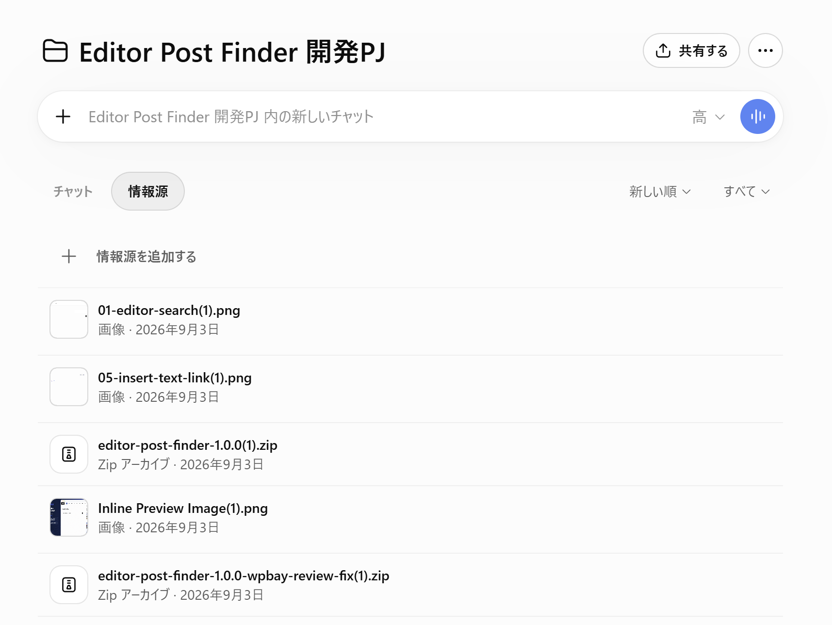The image size is (832, 625).
Task: Click zip icon for editor-post-finder-1.0.0(1).zip
Action: point(69,454)
